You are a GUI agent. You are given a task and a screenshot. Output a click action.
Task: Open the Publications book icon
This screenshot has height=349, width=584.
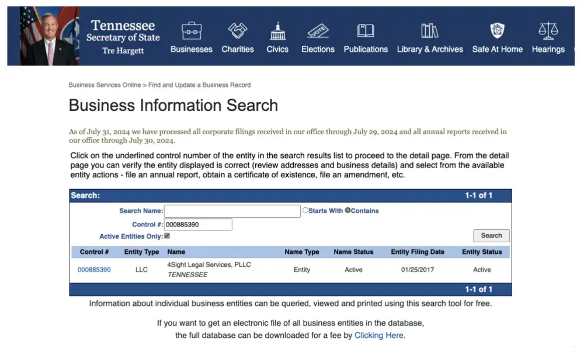point(366,30)
